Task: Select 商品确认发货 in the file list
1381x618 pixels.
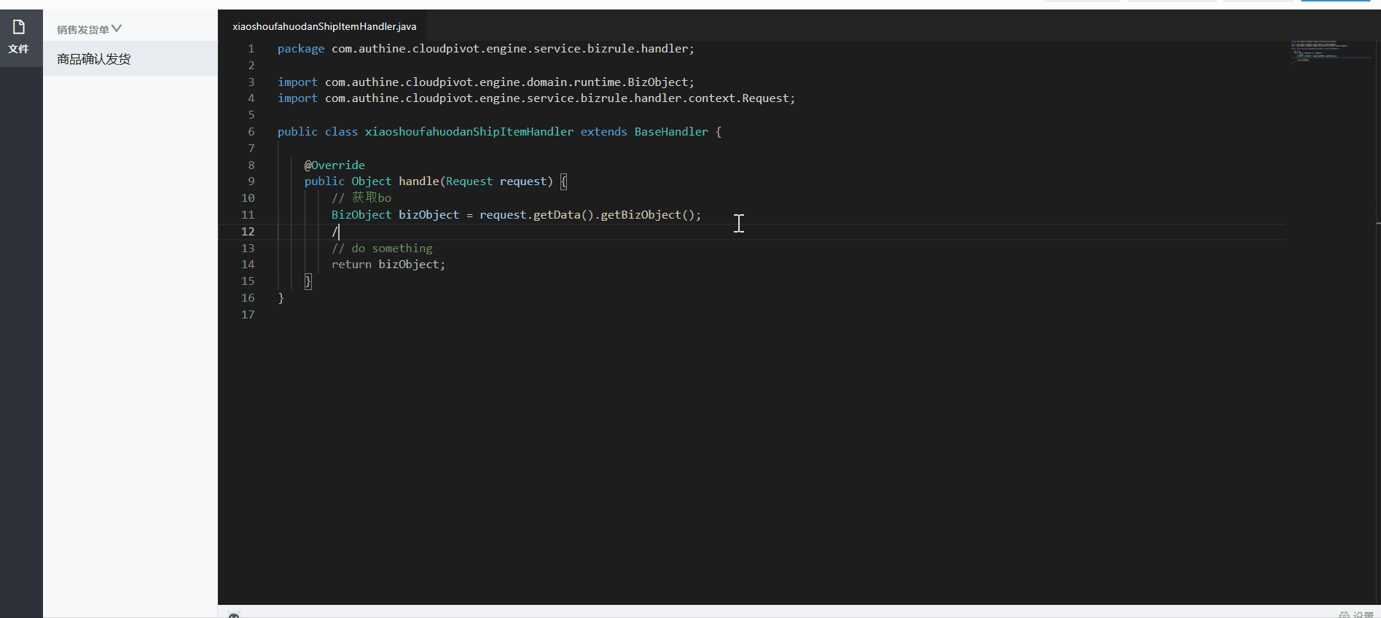Action: tap(94, 59)
